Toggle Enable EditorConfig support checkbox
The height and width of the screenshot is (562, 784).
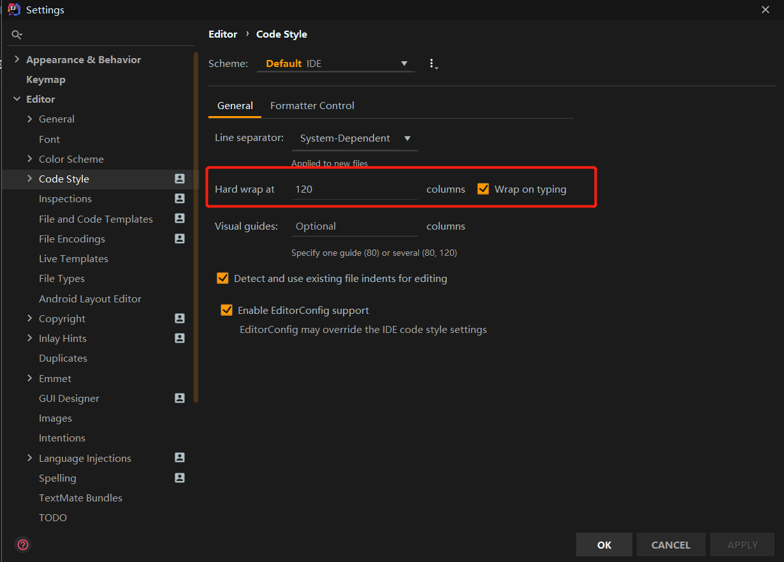point(226,311)
